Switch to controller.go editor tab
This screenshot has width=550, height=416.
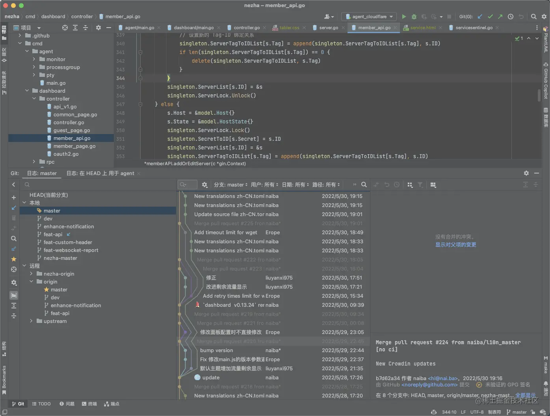click(x=247, y=28)
